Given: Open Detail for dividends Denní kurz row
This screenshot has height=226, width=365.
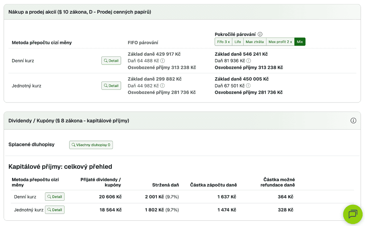Looking at the screenshot, I should pyautogui.click(x=55, y=197).
